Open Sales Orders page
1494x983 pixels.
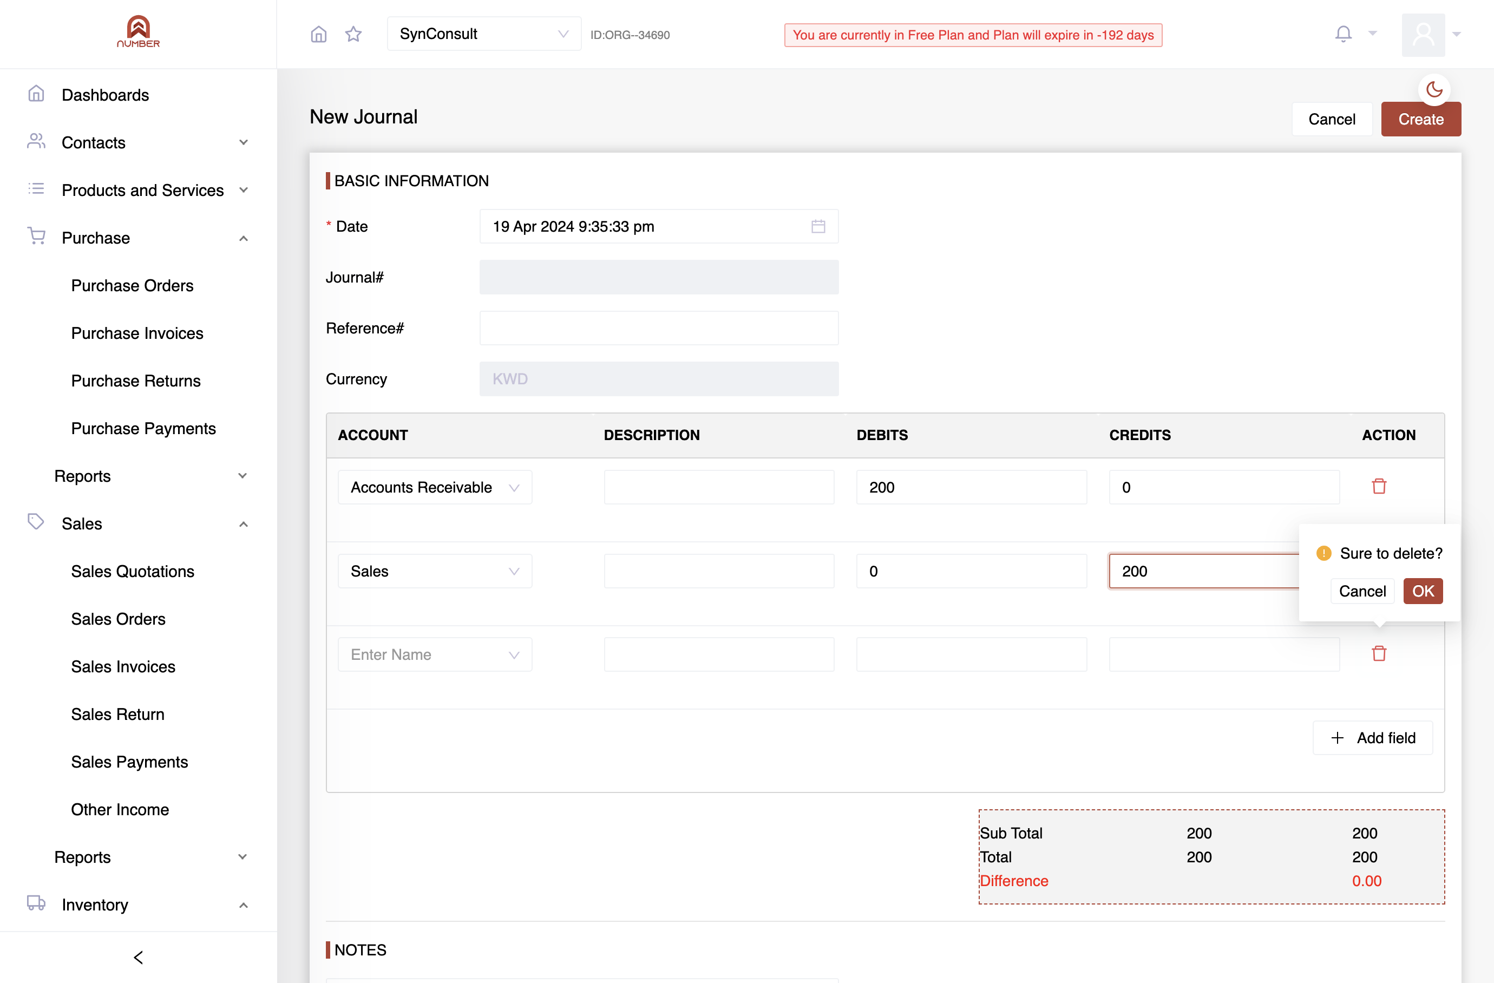click(118, 619)
